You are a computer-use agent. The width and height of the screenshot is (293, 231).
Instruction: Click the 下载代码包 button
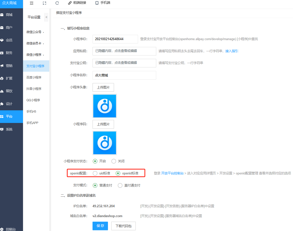[123, 226]
